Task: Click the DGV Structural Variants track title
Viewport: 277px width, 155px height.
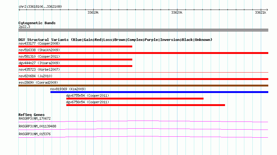Action: pyautogui.click(x=115, y=40)
